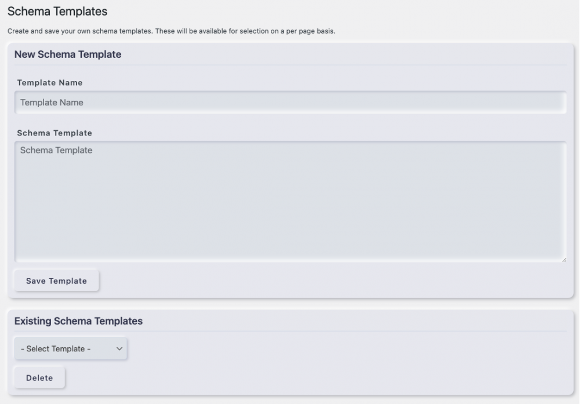
Task: Click the page description text below title
Action: click(171, 31)
